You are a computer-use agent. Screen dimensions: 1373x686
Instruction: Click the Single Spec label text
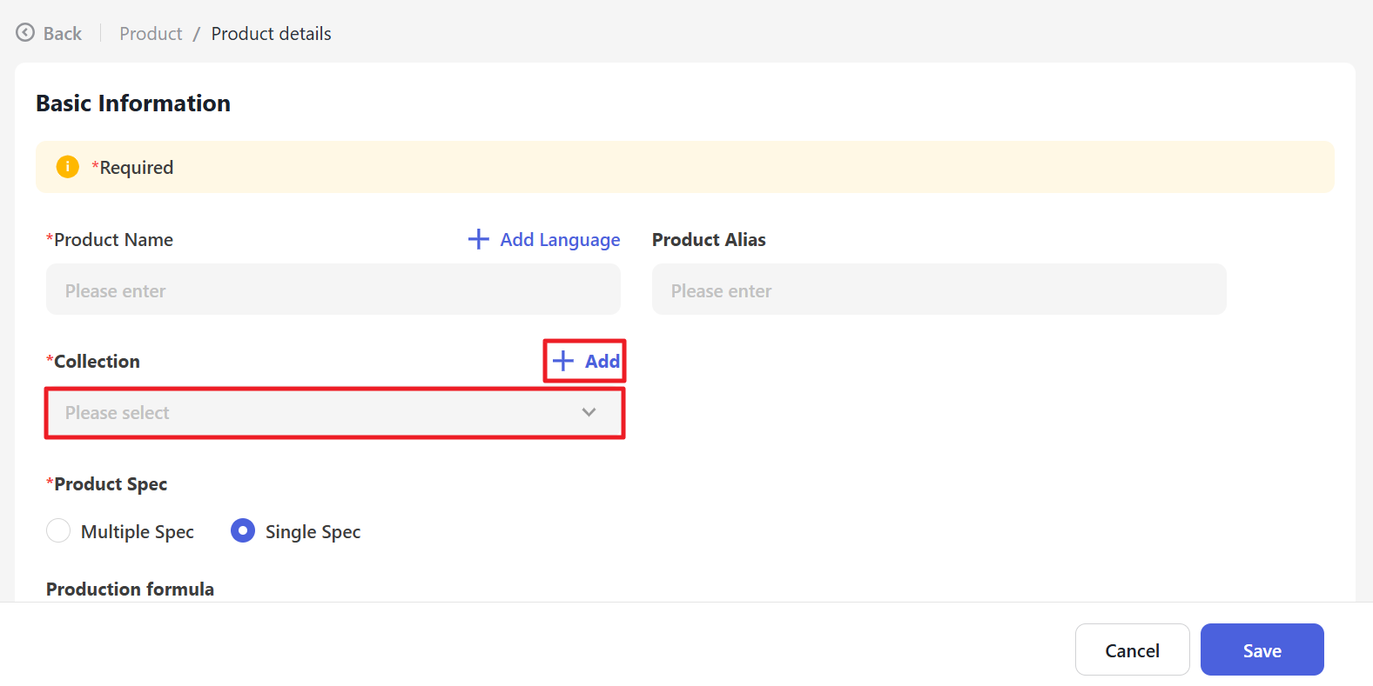pyautogui.click(x=313, y=532)
